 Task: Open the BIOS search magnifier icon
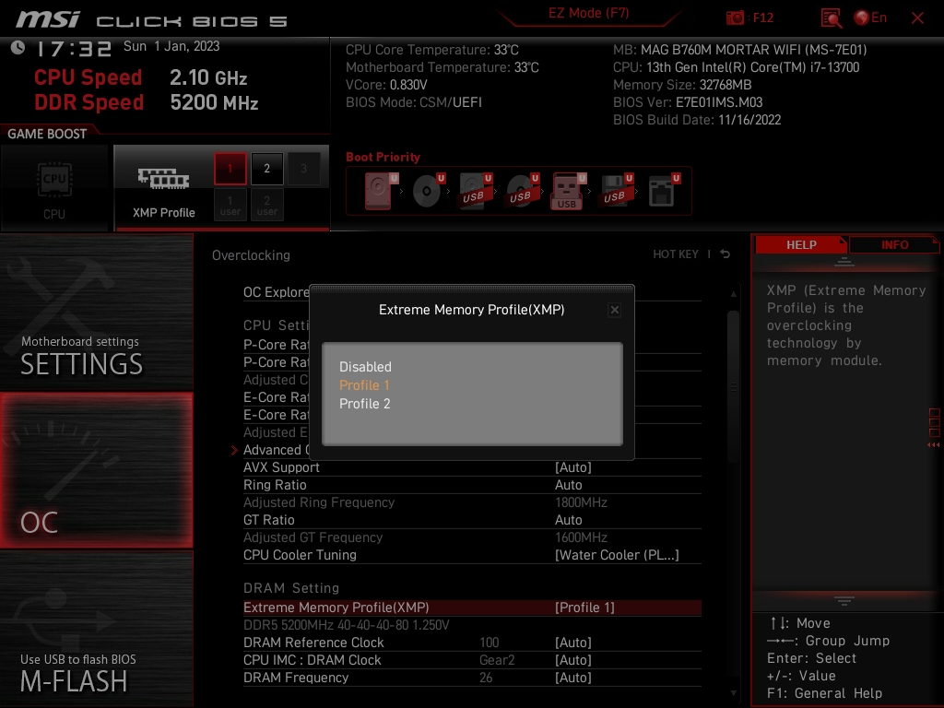tap(831, 18)
